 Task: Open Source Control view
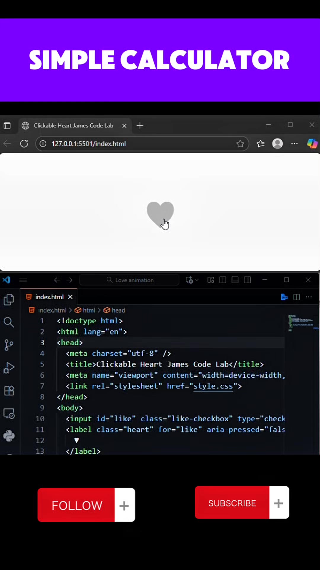point(9,345)
